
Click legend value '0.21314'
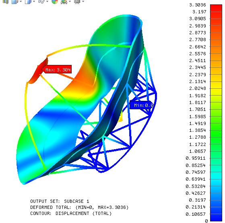click(x=196, y=207)
